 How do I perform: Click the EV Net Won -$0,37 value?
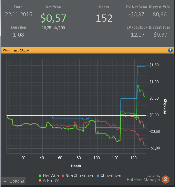click(x=136, y=14)
